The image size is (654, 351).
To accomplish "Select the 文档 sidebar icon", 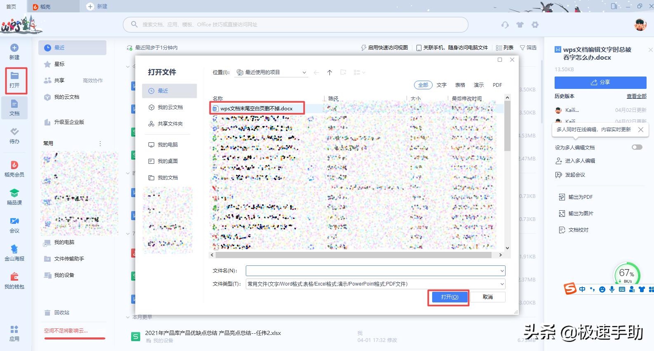I will [14, 108].
